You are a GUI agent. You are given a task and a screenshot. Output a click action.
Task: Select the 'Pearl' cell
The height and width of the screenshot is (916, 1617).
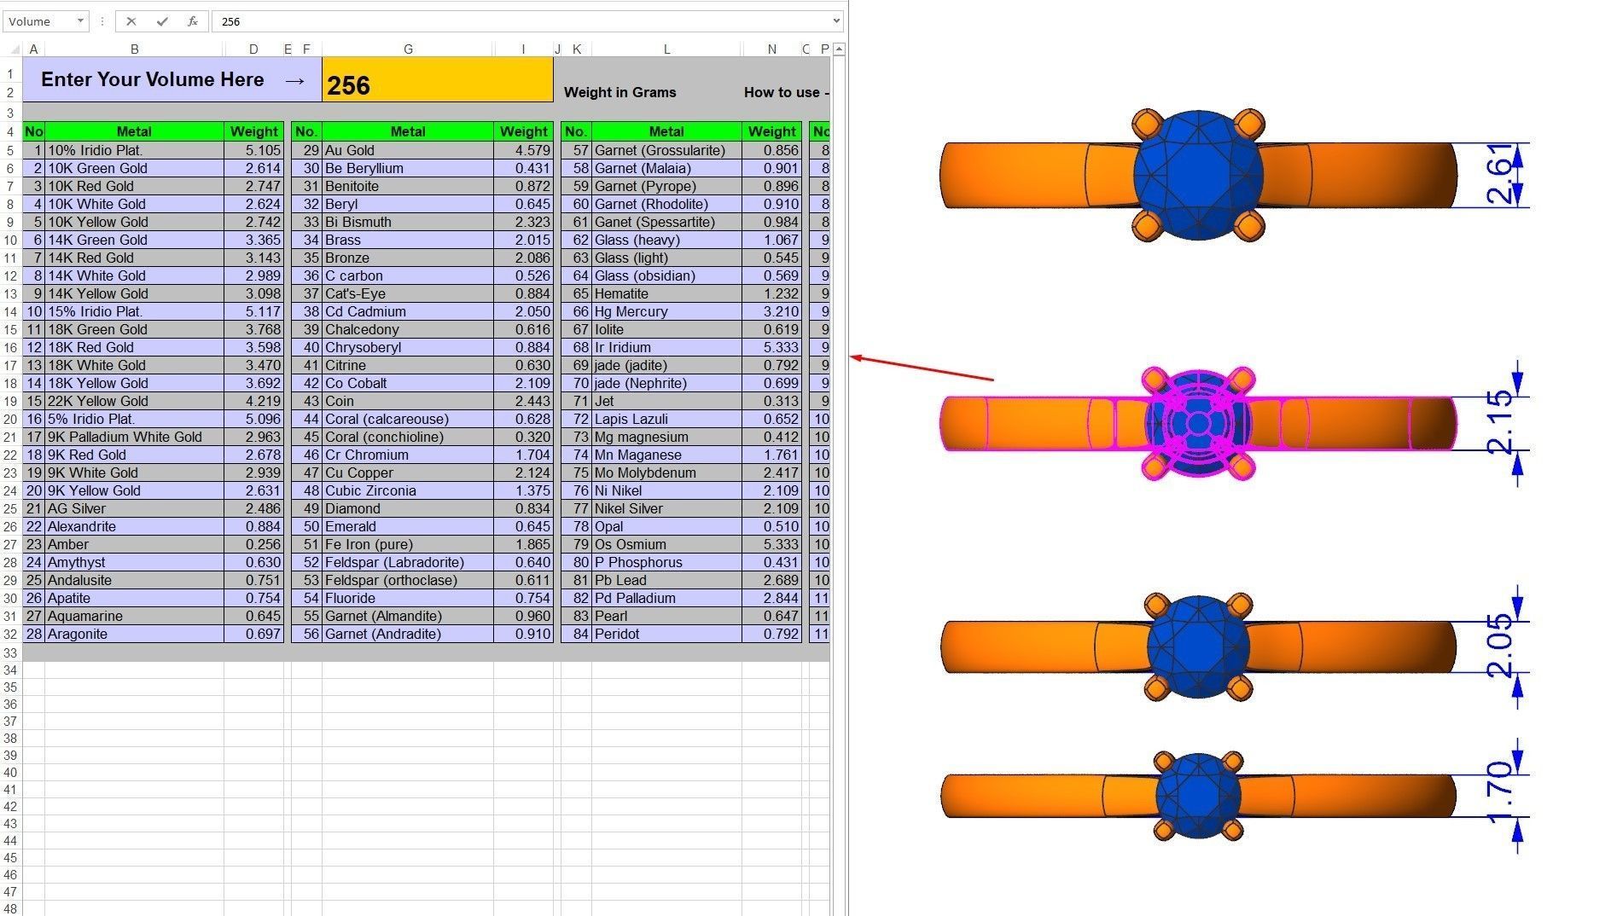(x=666, y=616)
